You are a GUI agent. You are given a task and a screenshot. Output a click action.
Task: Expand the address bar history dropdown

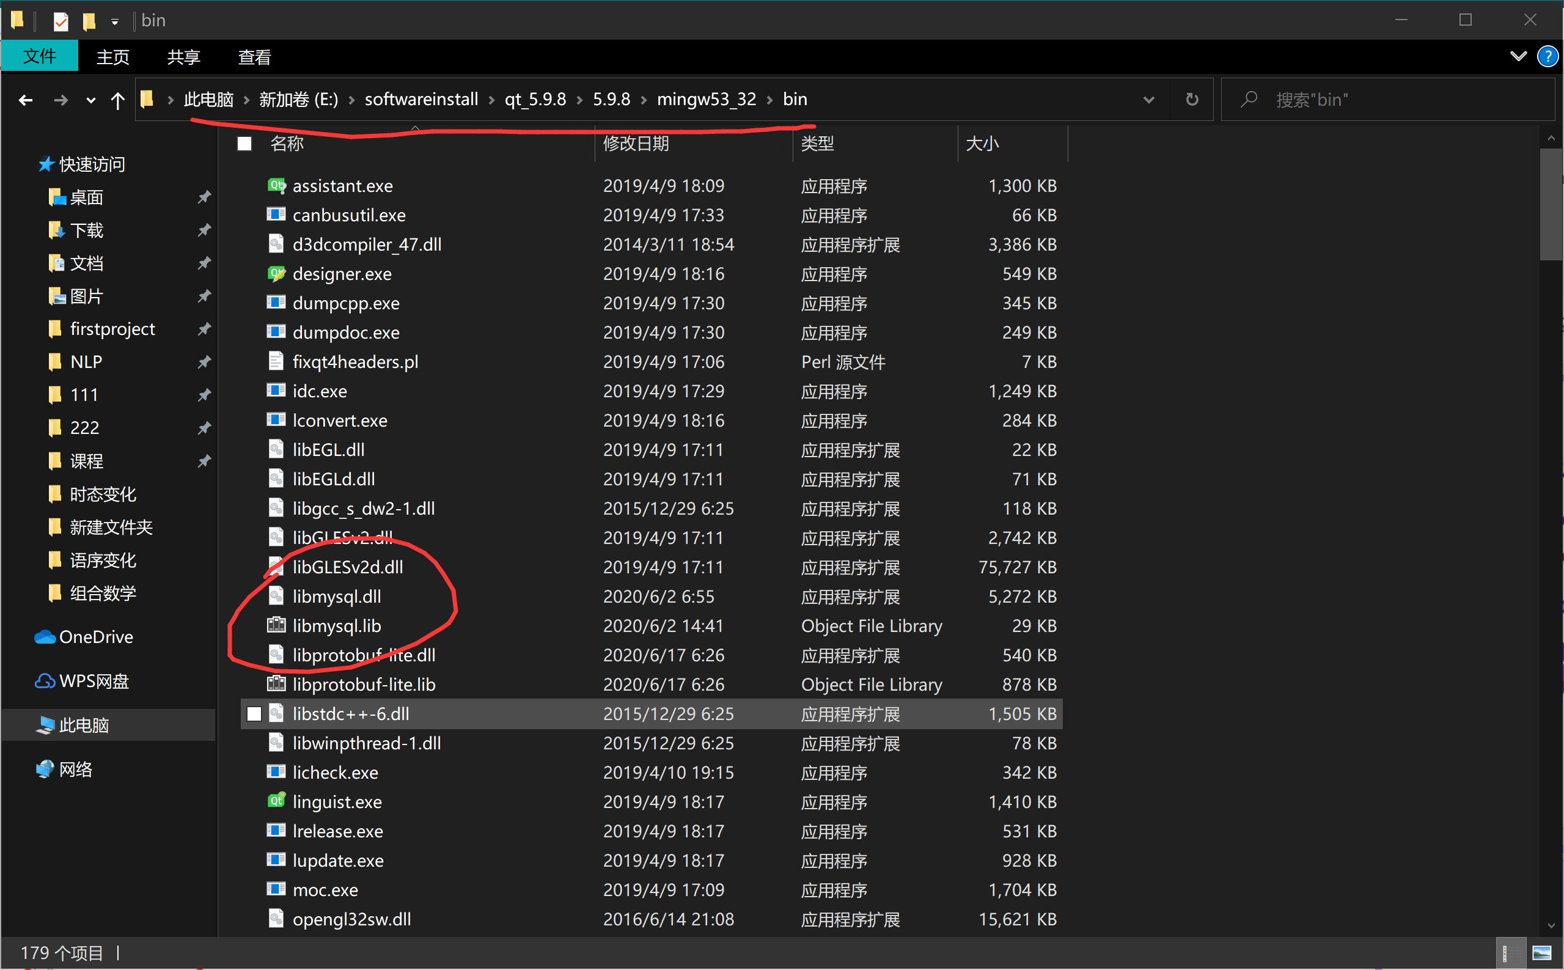click(1148, 100)
